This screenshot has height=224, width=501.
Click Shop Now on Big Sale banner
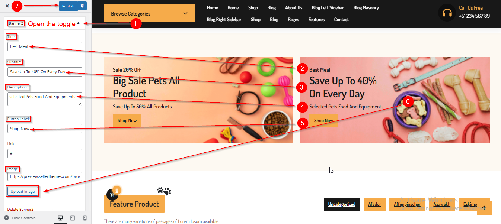point(127,121)
